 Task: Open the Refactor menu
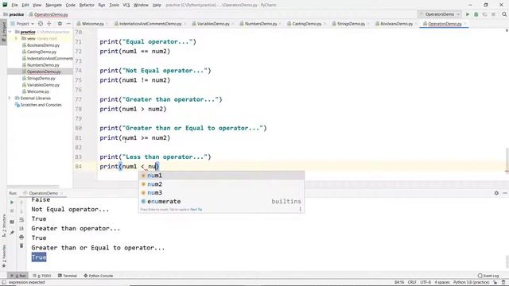[x=87, y=5]
